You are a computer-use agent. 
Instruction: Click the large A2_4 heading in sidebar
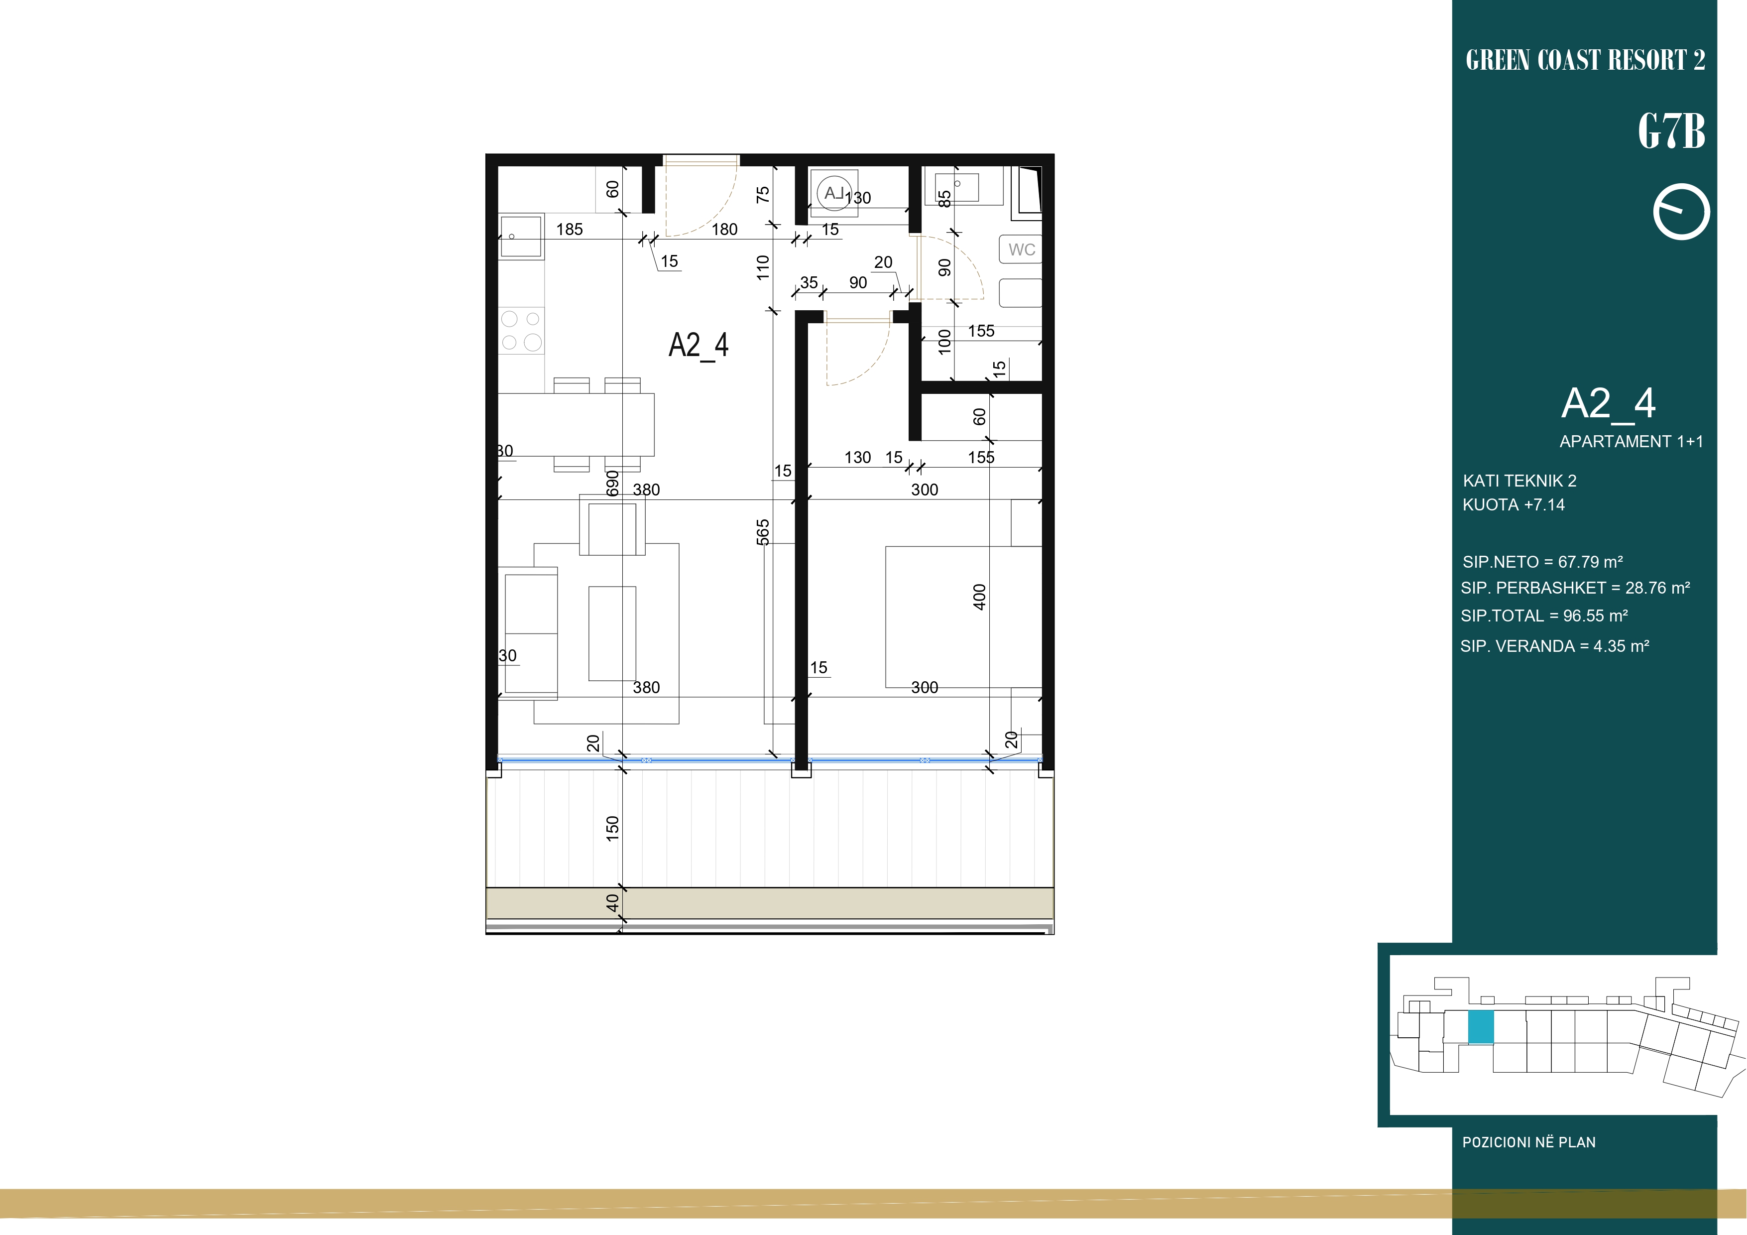[1608, 403]
